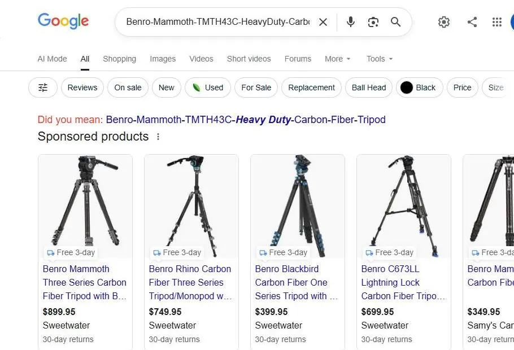
Task: Click the search magnifier icon
Action: coord(395,21)
